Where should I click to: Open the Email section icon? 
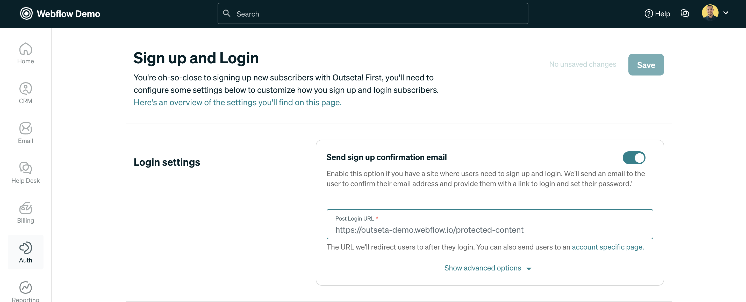click(x=25, y=132)
